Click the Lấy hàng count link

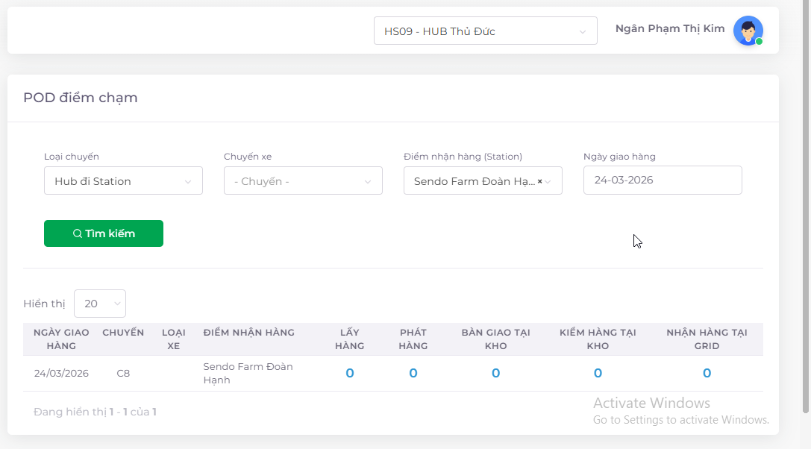350,373
